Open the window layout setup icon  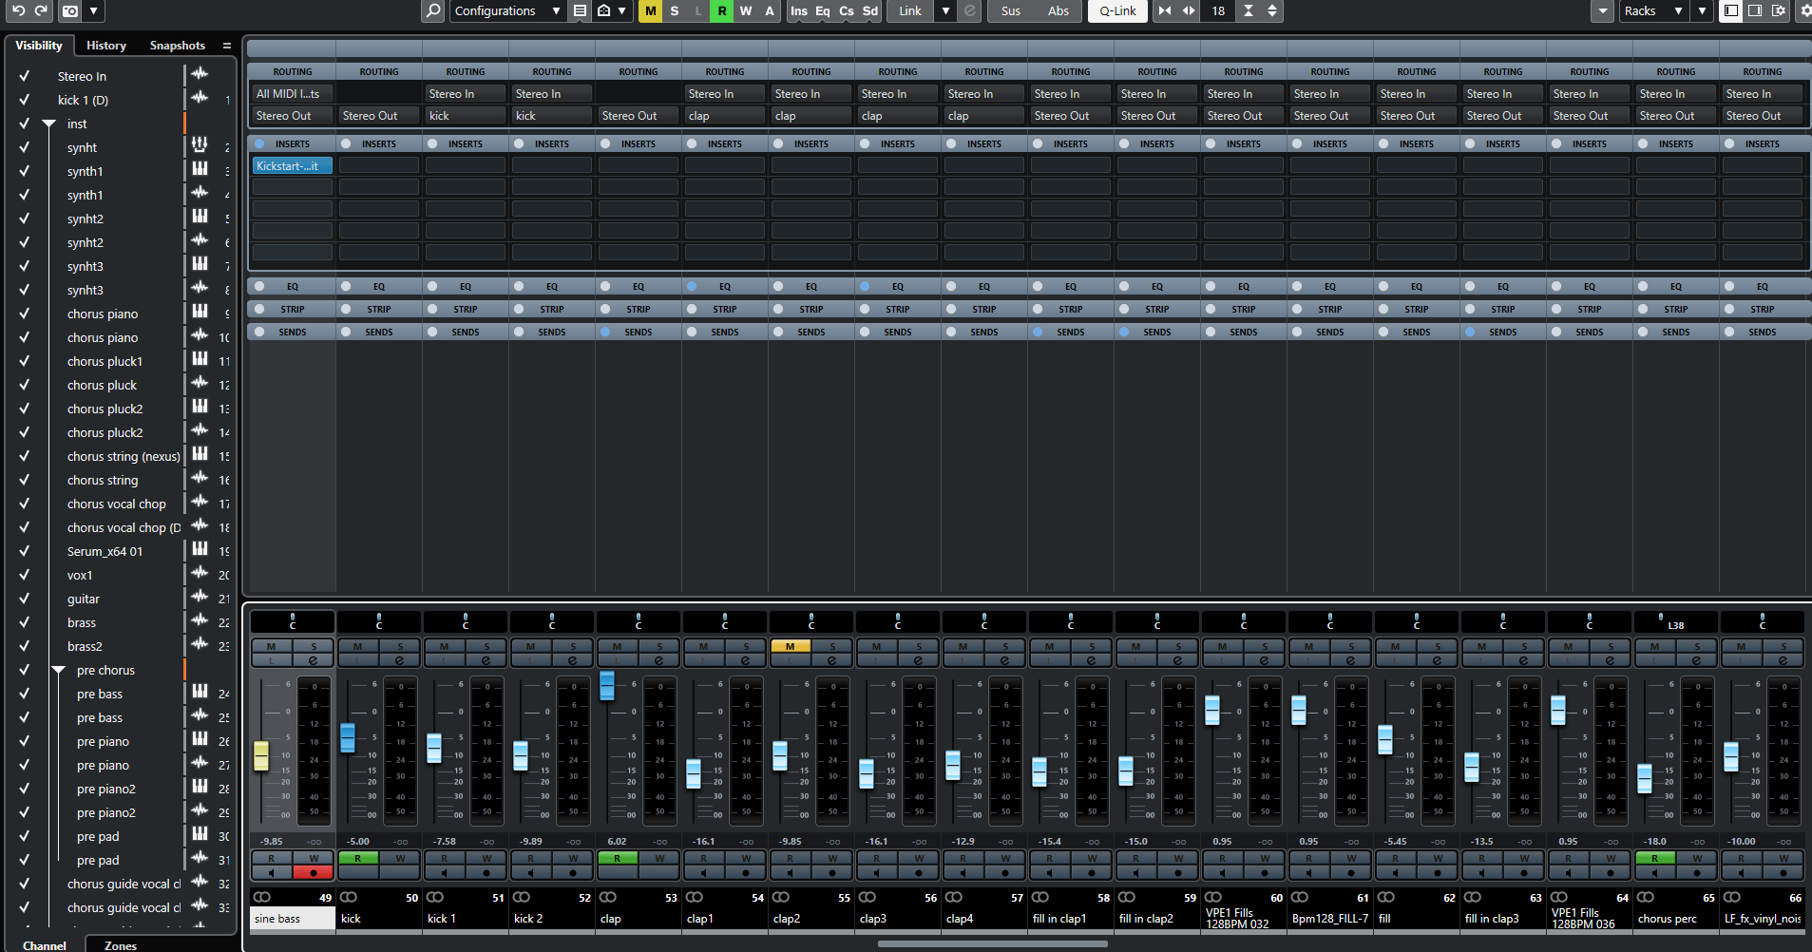coord(1779,10)
